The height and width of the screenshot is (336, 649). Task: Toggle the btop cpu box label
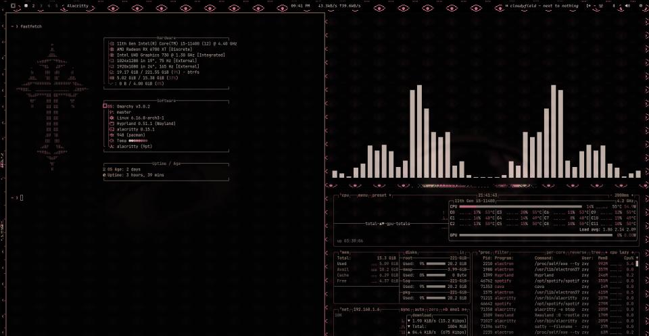coord(344,195)
